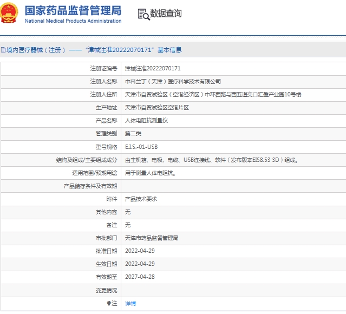Viewport: 346px width, 314px height.
Task: Select registration number 津械注准20222070171 cell
Action: (x=153, y=68)
